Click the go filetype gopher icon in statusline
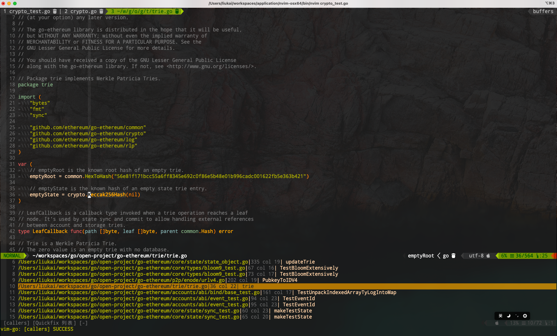This screenshot has height=336, width=557. [453, 256]
